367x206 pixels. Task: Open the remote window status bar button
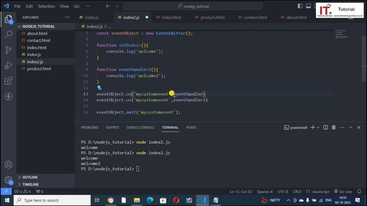(6, 191)
